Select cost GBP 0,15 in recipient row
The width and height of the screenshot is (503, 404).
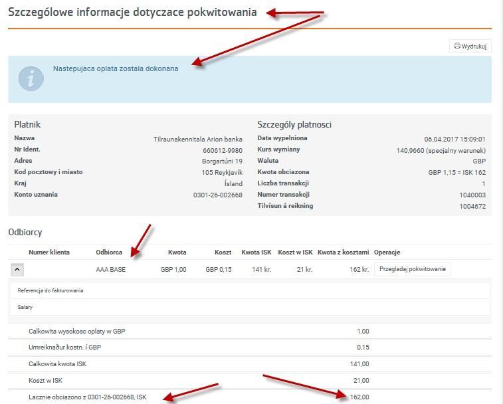(219, 270)
